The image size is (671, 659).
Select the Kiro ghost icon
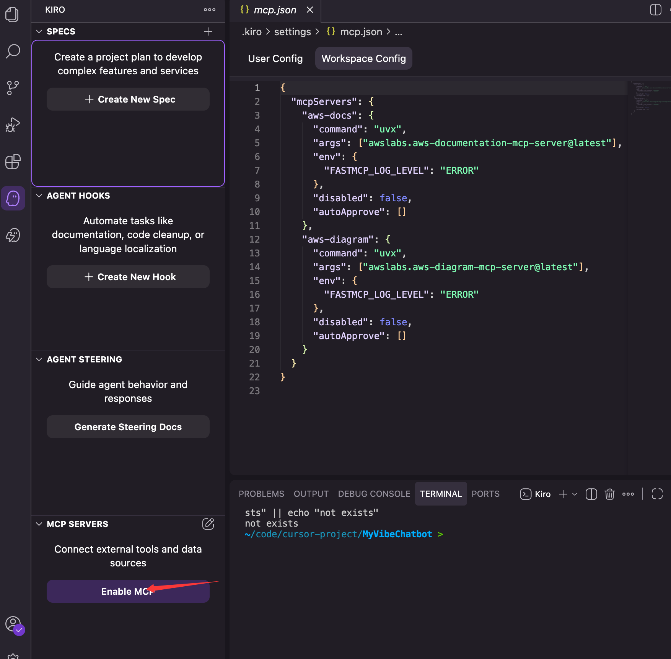(x=13, y=198)
